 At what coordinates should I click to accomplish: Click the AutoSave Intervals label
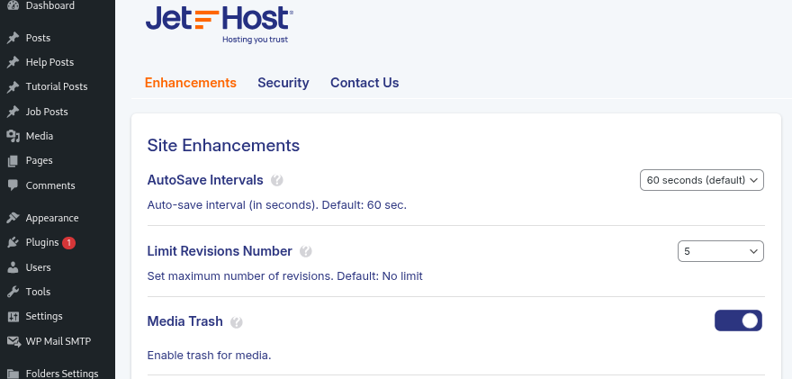point(205,180)
